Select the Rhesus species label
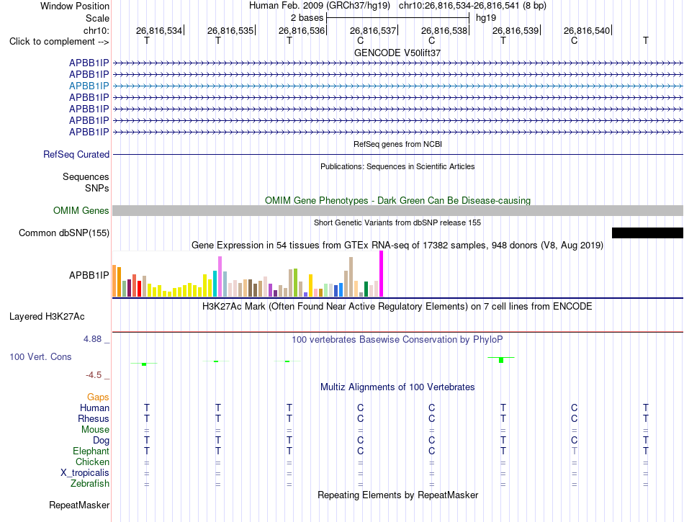Viewport: 684px width, 522px height. 94,418
